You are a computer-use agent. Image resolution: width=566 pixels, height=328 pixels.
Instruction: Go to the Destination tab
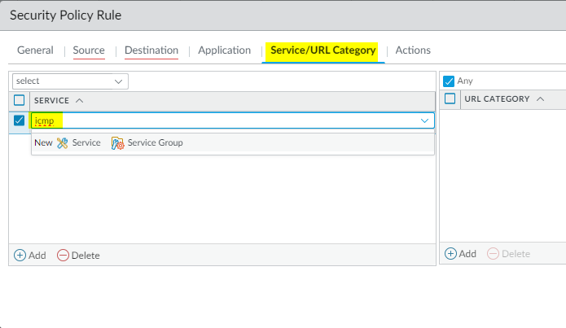coord(151,50)
